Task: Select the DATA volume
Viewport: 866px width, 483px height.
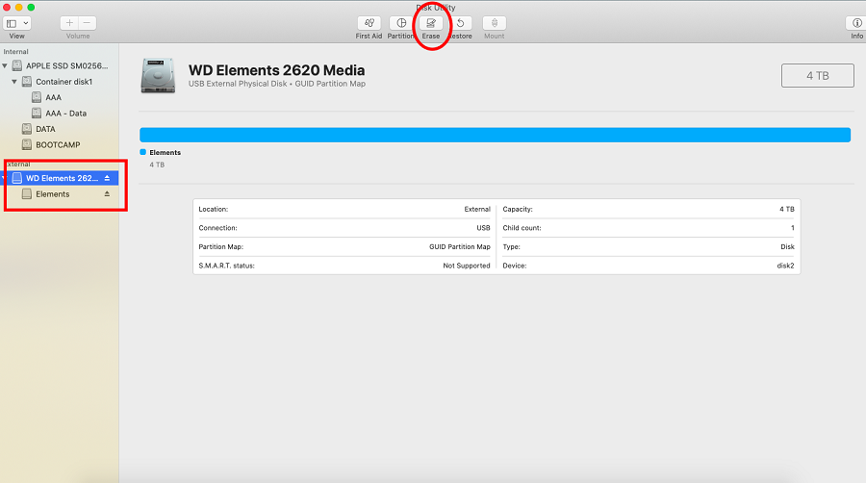Action: 44,129
